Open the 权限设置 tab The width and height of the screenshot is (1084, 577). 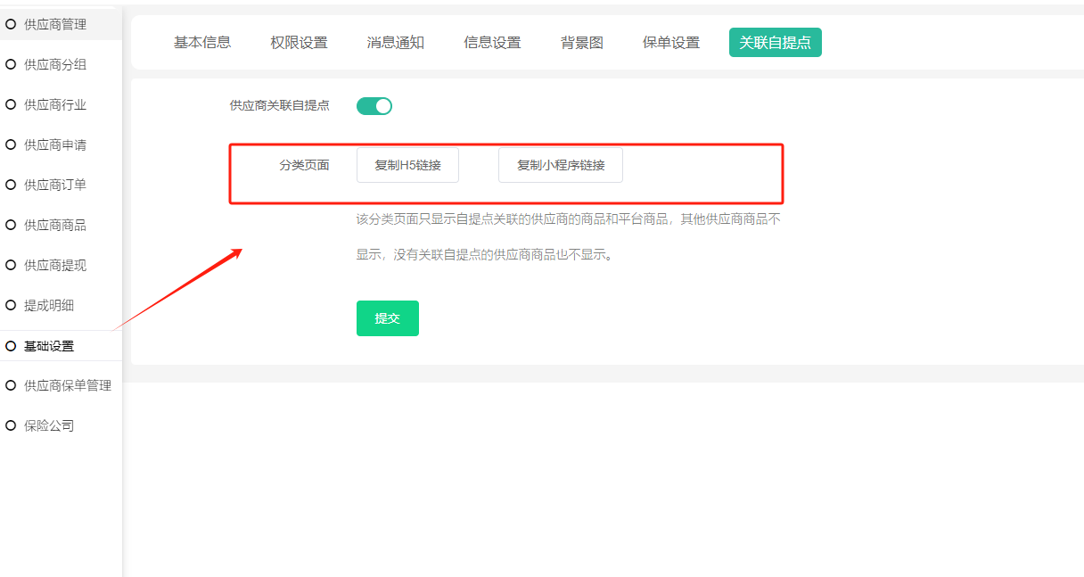(x=299, y=43)
